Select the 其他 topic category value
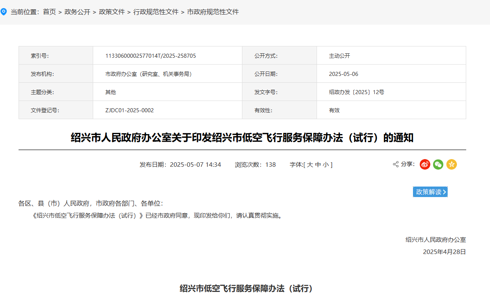The height and width of the screenshot is (298, 490). click(111, 92)
